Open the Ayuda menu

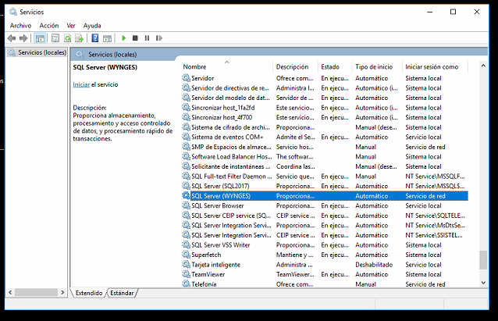click(92, 25)
